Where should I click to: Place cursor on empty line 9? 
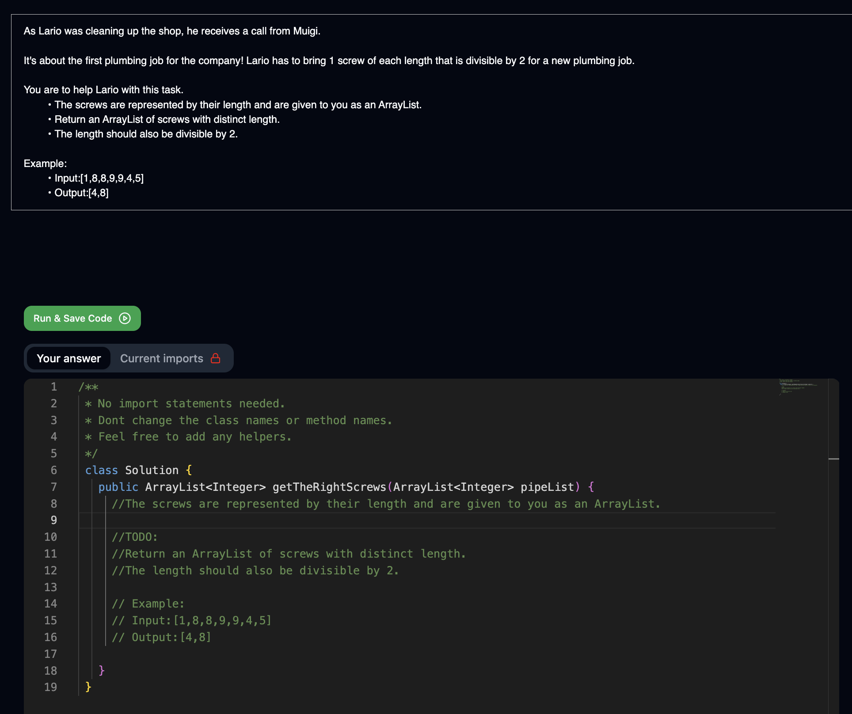coord(309,520)
